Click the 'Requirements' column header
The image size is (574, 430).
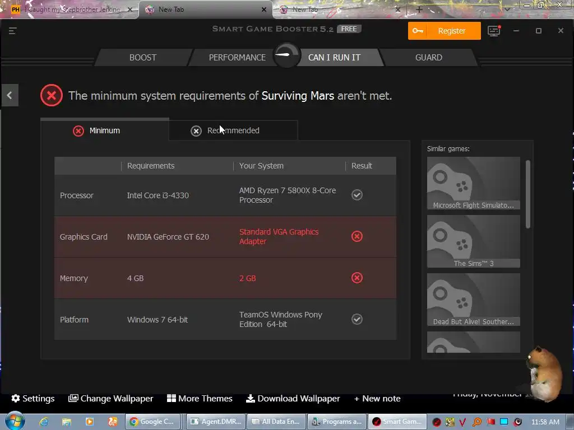point(151,166)
